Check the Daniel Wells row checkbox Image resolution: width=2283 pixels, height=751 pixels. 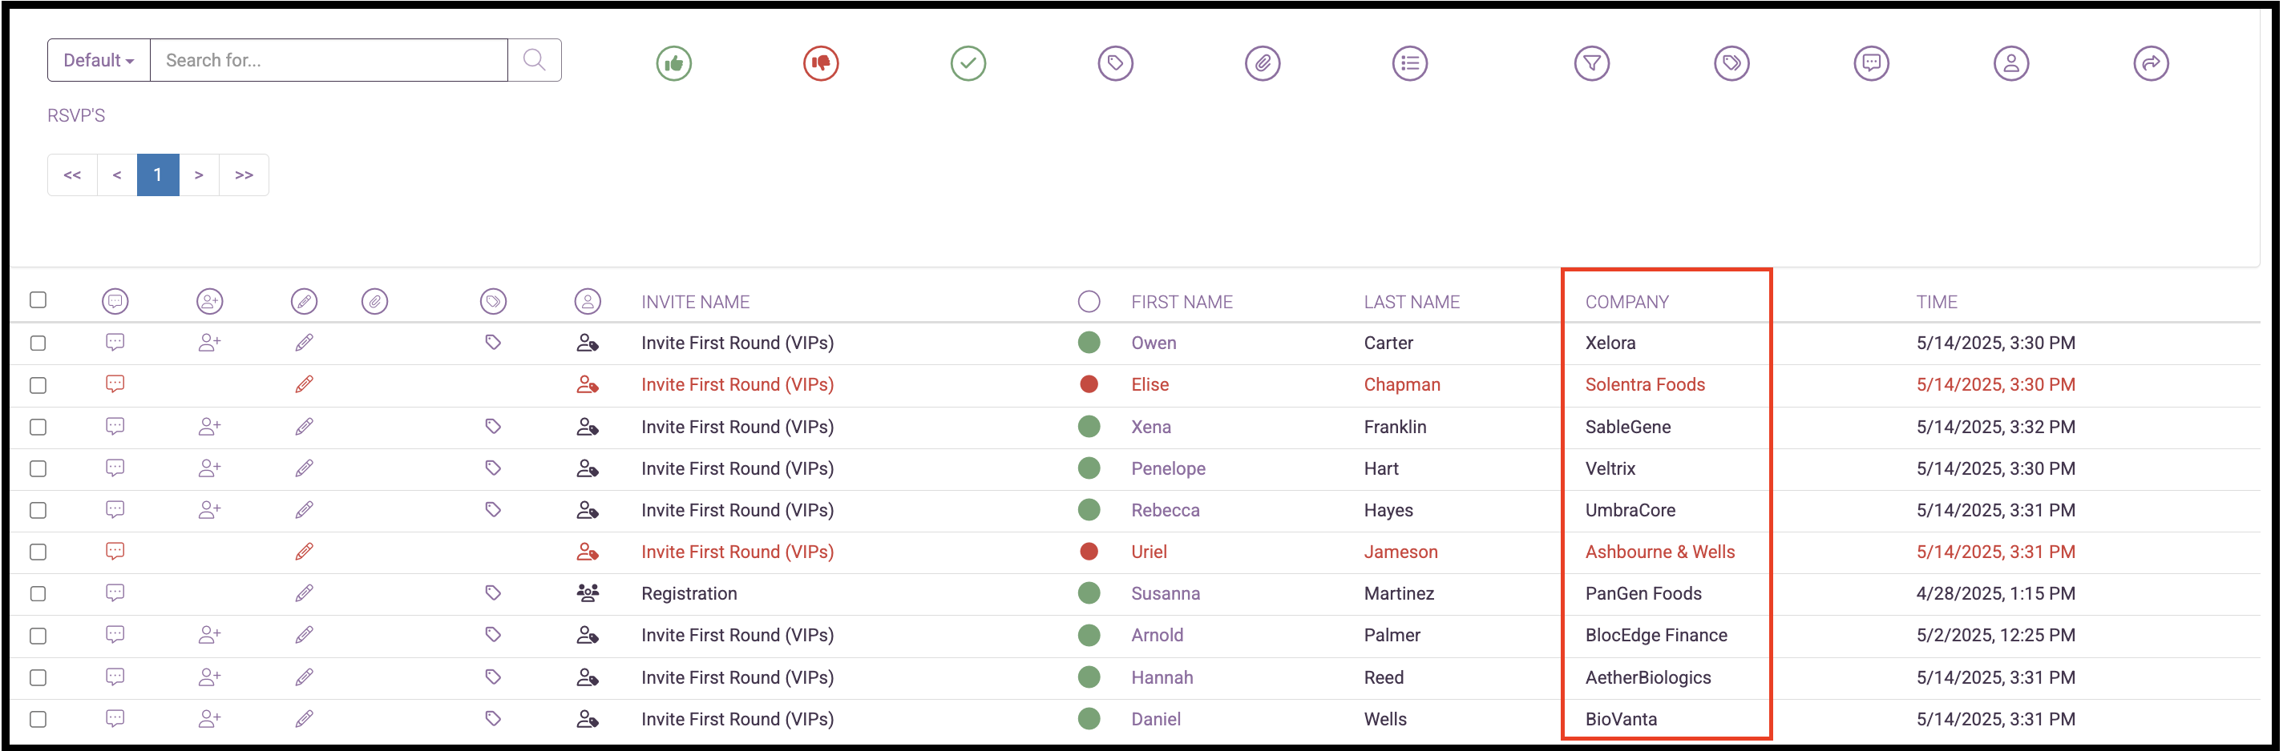click(38, 719)
